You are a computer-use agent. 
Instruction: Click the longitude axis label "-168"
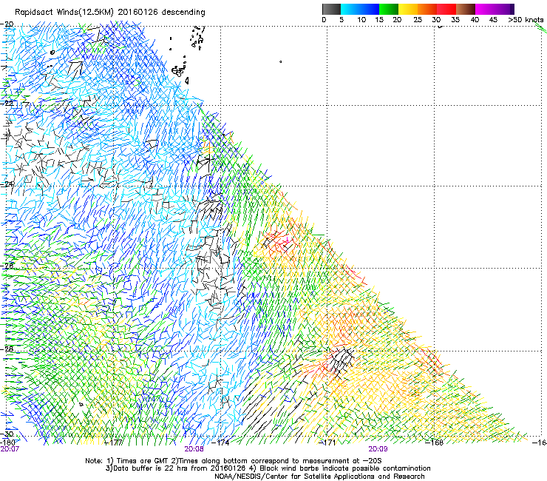[434, 443]
